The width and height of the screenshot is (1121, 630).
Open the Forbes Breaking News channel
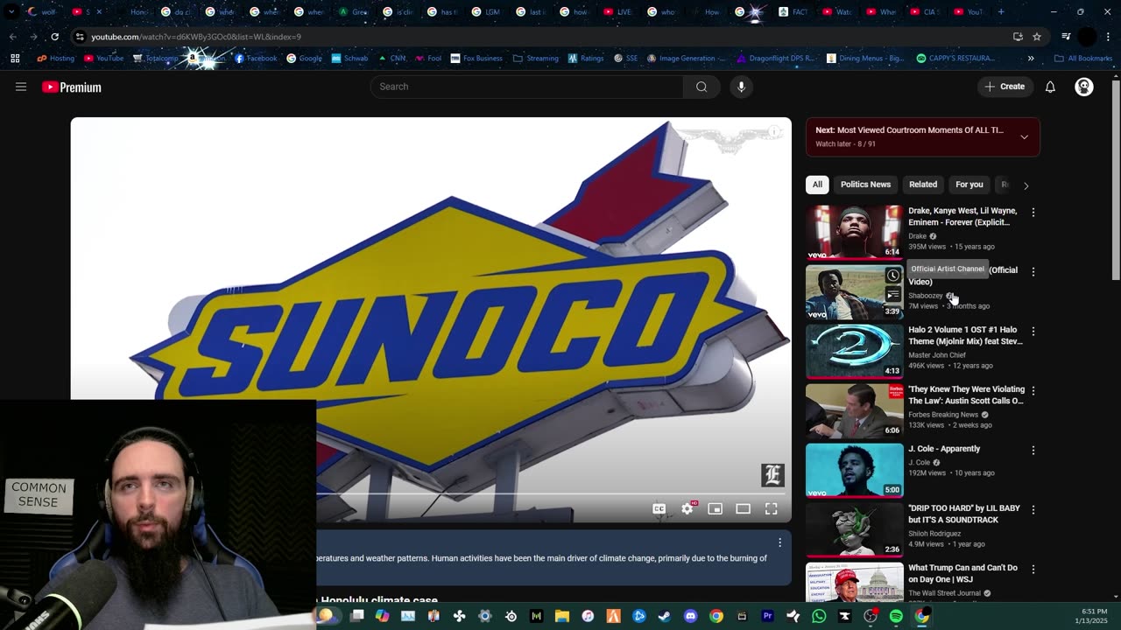click(x=943, y=415)
